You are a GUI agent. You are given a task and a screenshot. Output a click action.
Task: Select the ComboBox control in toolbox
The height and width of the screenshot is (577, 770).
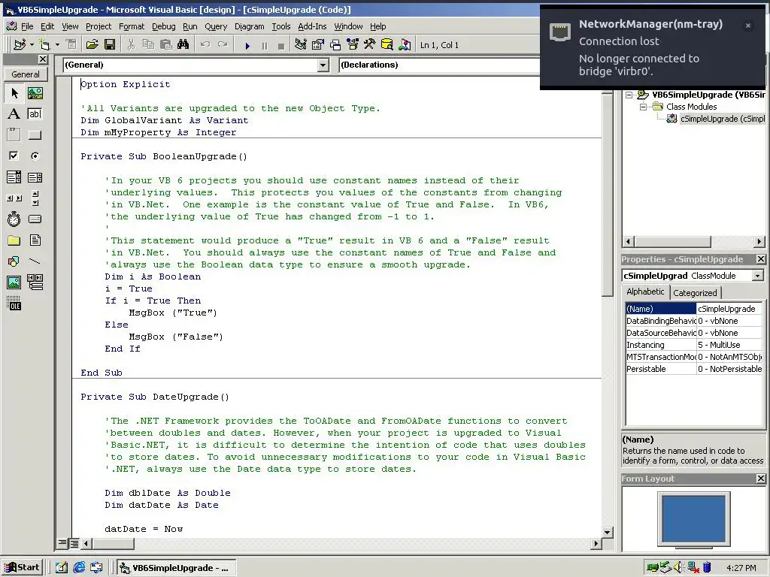pos(14,177)
